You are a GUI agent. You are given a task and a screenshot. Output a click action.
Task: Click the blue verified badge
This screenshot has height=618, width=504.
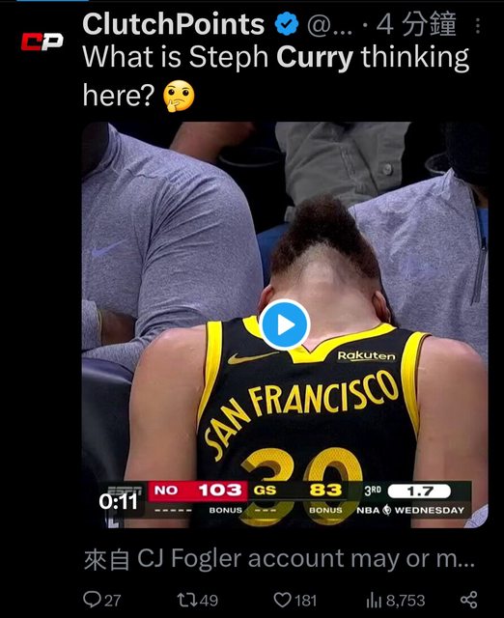pyautogui.click(x=287, y=24)
